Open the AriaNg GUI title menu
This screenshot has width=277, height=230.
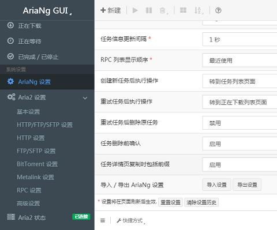[47, 11]
